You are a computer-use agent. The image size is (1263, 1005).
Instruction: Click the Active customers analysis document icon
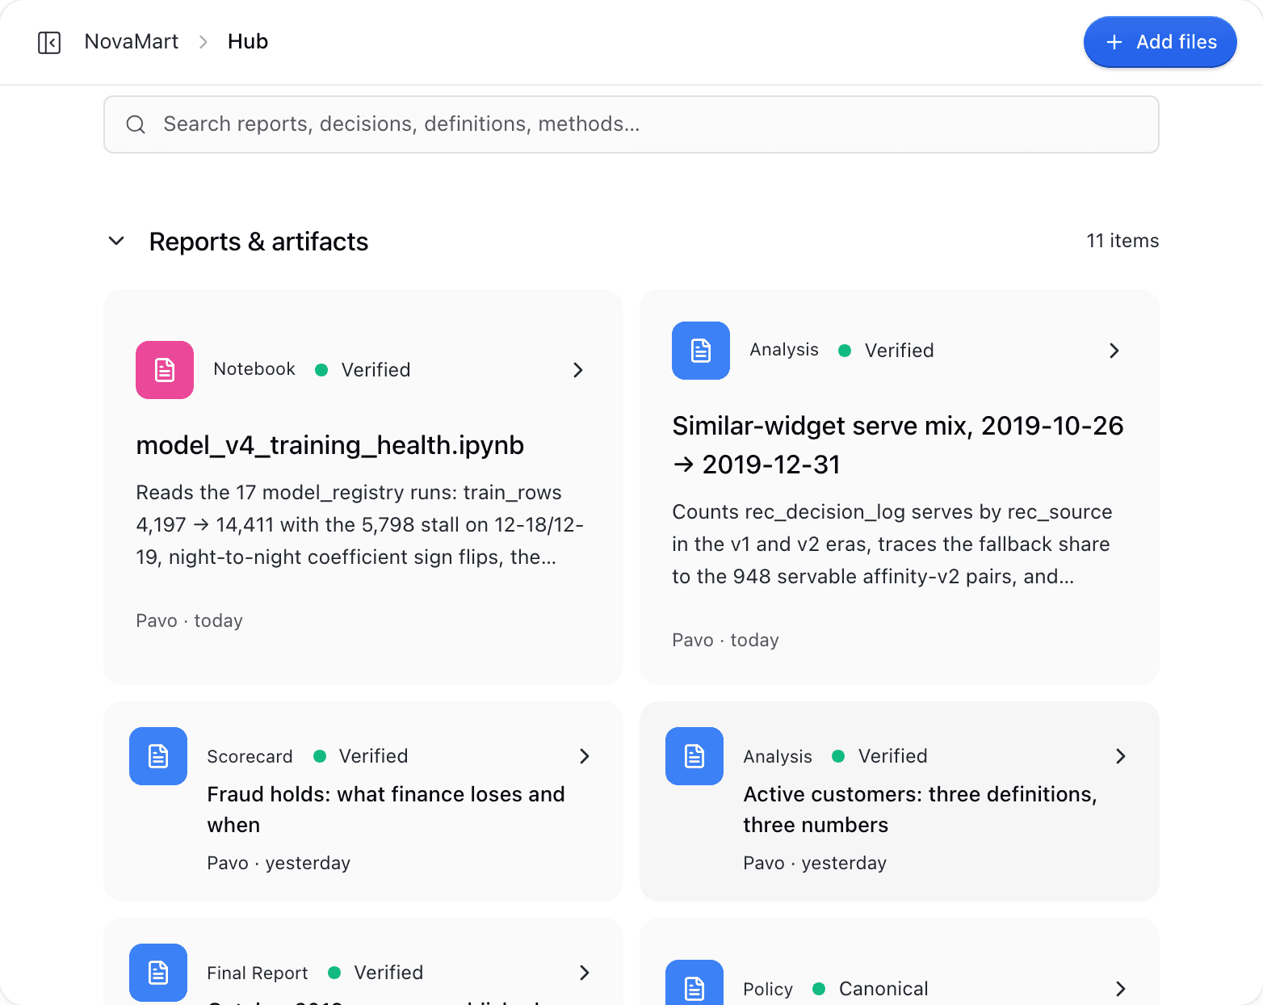[x=694, y=756]
